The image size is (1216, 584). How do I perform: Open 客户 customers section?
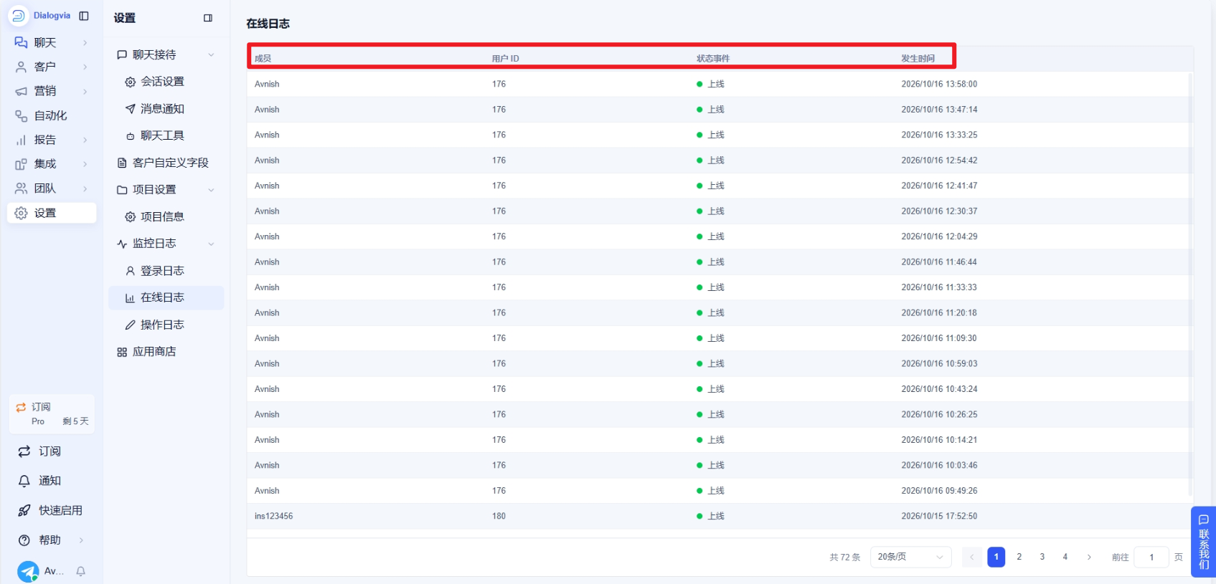[52, 67]
